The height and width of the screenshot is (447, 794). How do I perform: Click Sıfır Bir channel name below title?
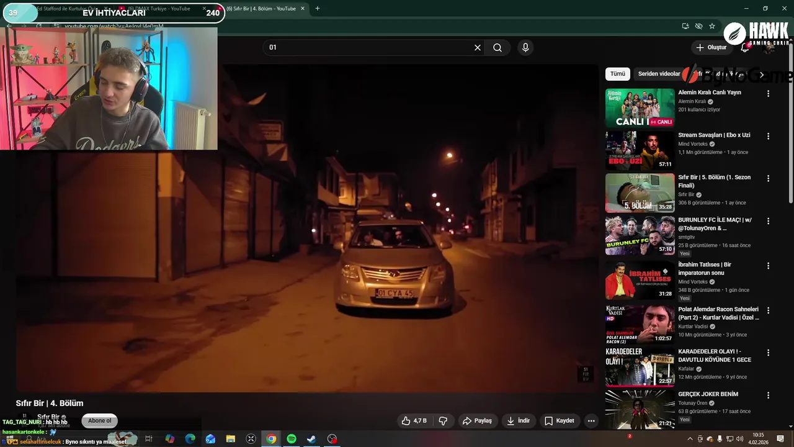[x=48, y=417]
